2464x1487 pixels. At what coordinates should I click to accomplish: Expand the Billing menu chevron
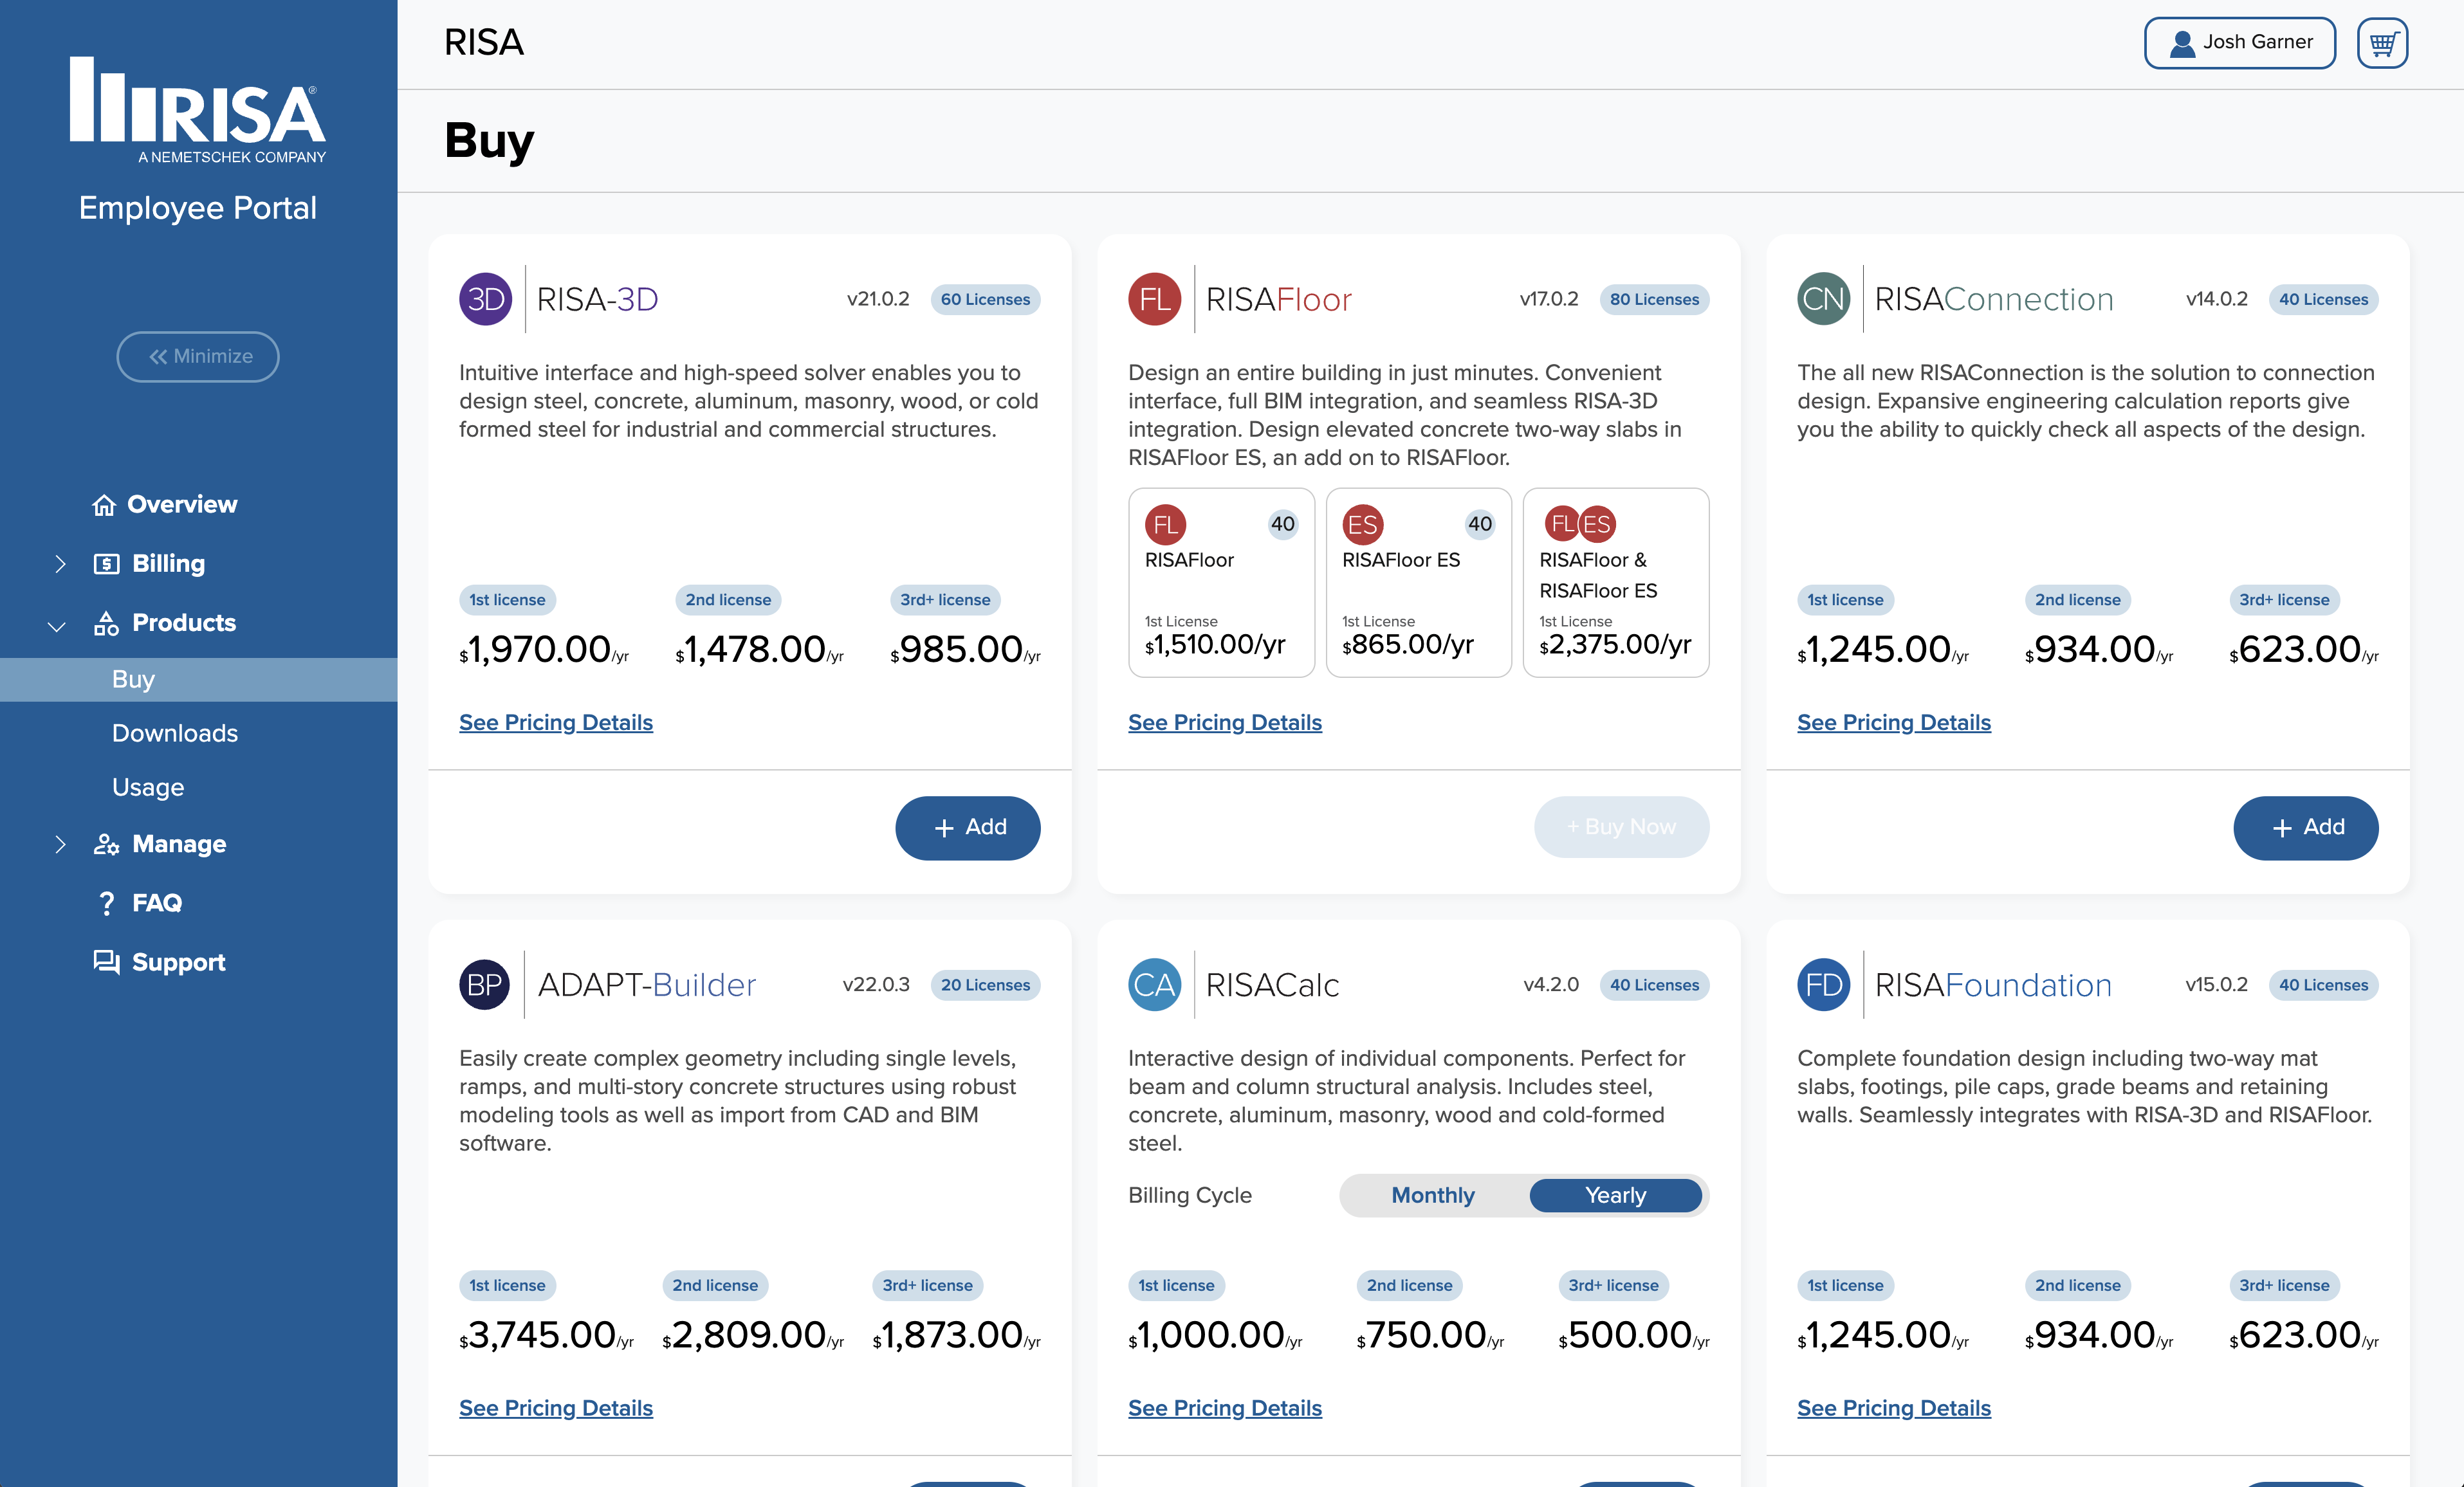pos(60,564)
